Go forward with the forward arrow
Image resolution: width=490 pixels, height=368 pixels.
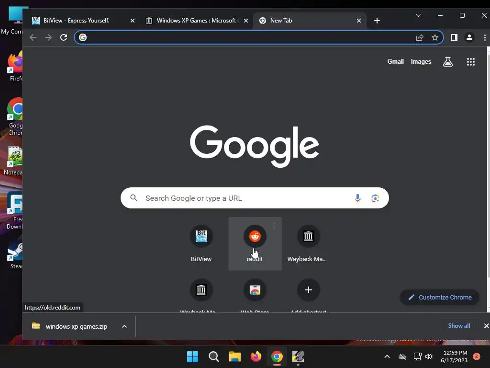point(48,37)
